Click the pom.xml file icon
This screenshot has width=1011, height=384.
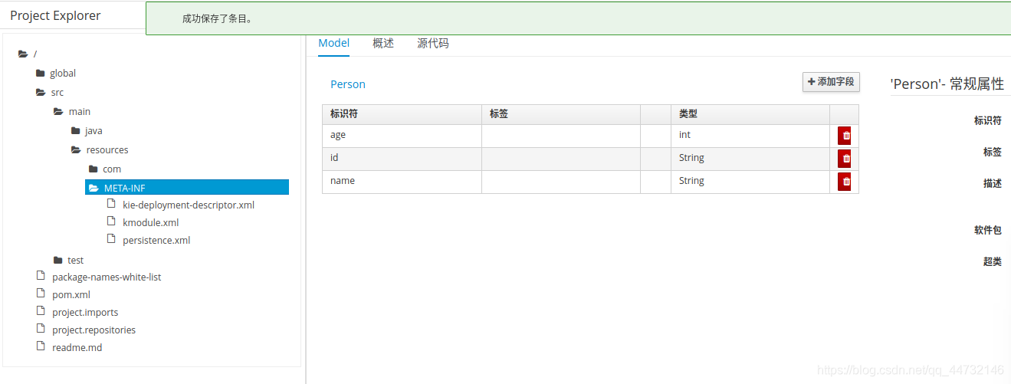[41, 294]
